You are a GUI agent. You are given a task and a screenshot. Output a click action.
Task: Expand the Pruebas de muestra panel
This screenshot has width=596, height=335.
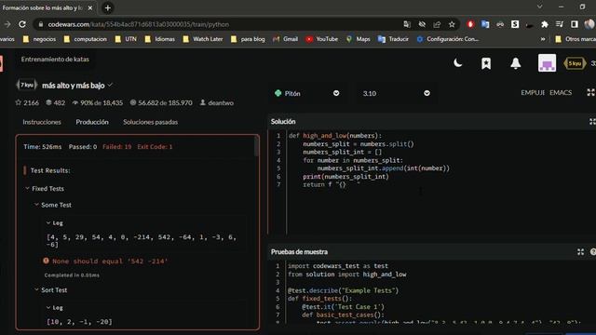tap(580, 252)
